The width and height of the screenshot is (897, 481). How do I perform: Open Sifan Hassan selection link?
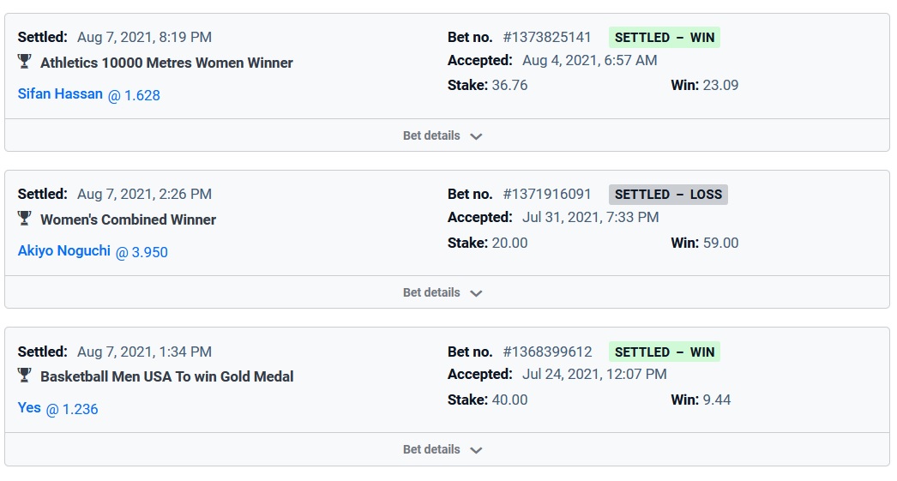(60, 94)
